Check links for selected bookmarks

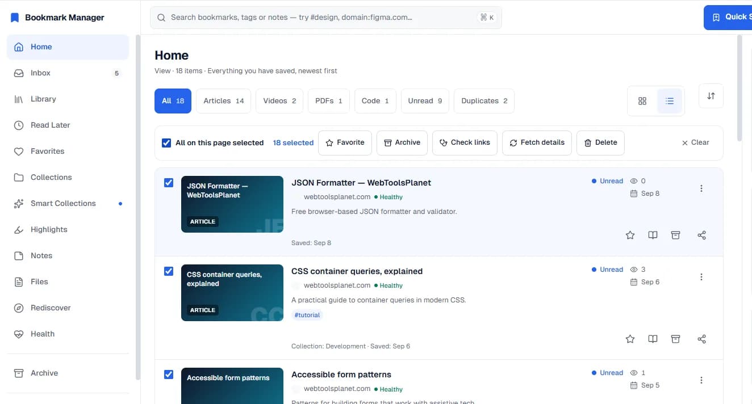pos(465,143)
